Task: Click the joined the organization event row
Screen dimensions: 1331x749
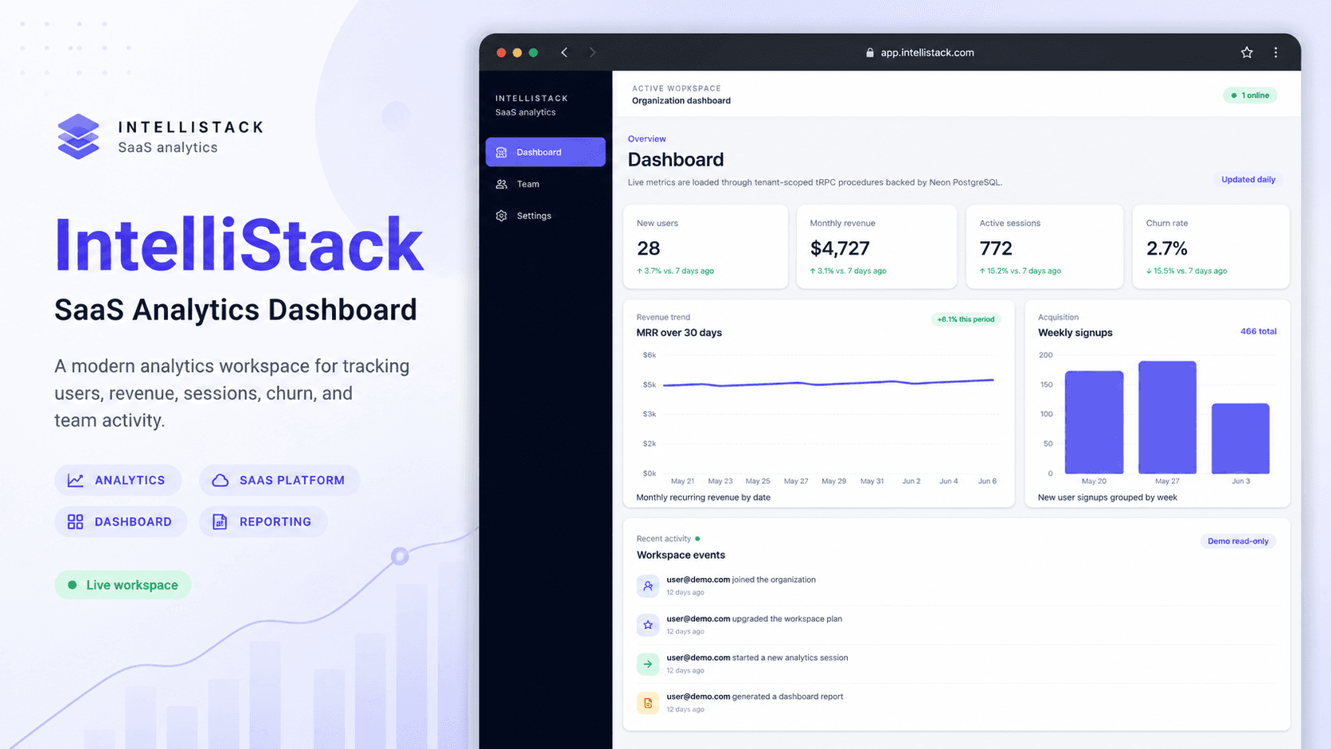Action: 955,586
